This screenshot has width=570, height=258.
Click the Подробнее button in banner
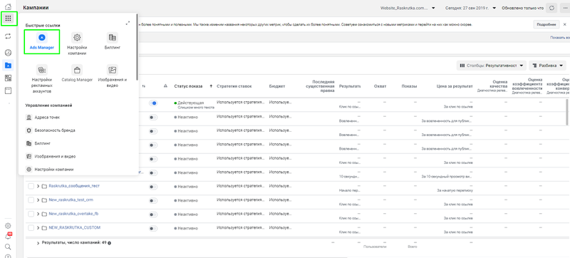click(546, 24)
